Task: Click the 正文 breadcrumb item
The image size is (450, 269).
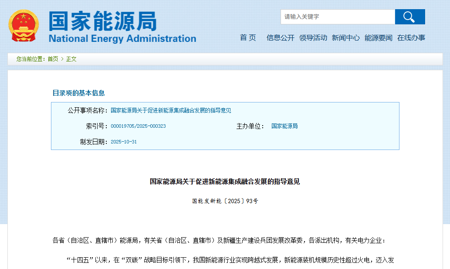Action: tap(71, 59)
